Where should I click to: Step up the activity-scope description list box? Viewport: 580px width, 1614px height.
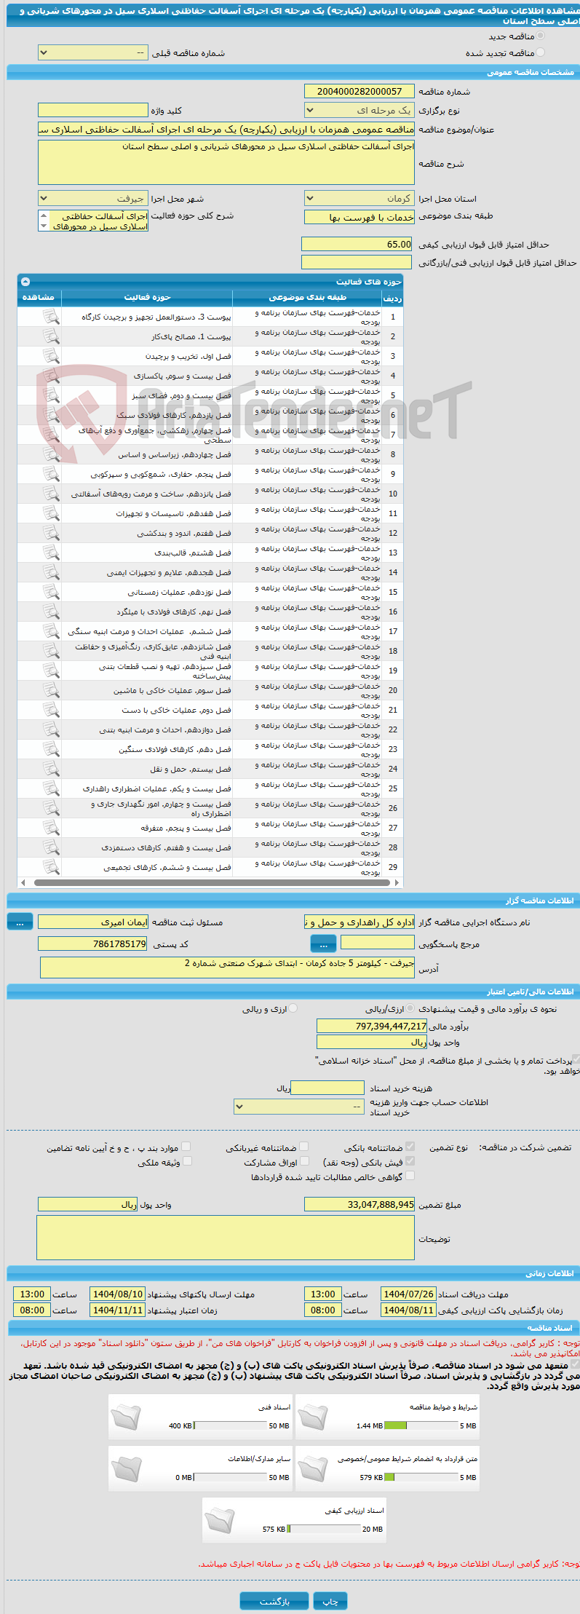coord(44,216)
